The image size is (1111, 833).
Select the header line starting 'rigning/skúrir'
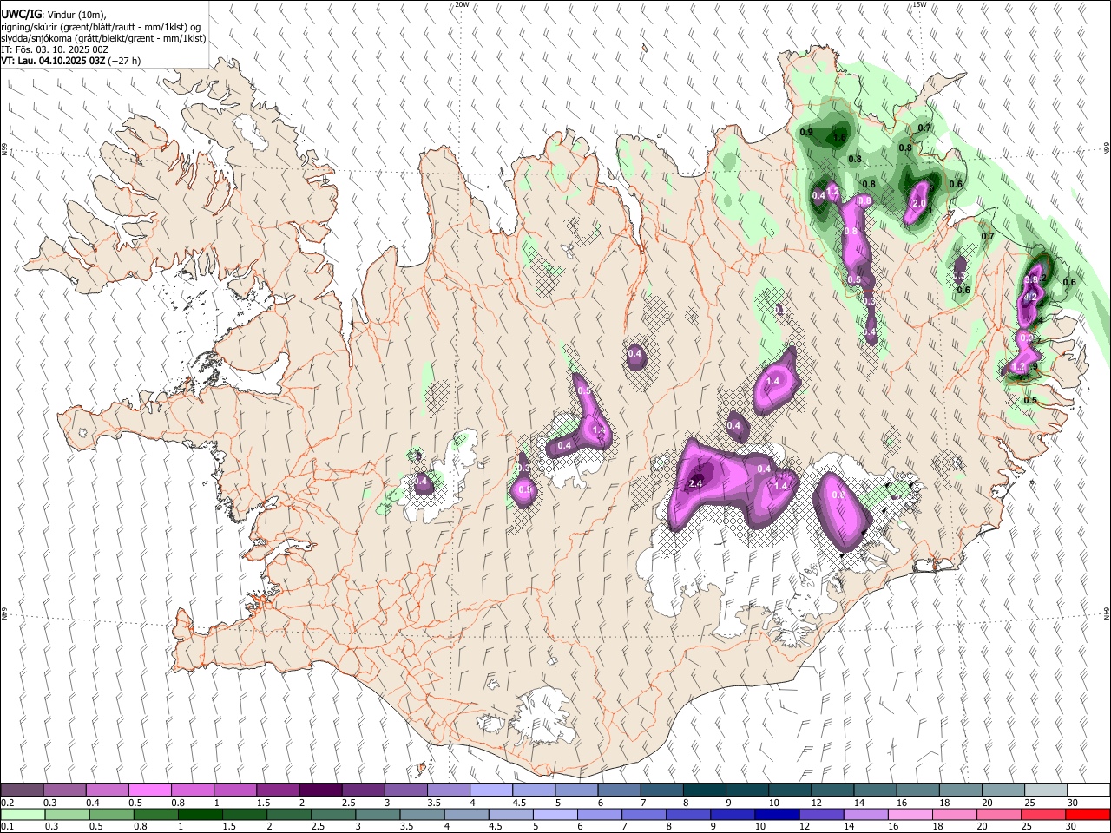coord(101,27)
